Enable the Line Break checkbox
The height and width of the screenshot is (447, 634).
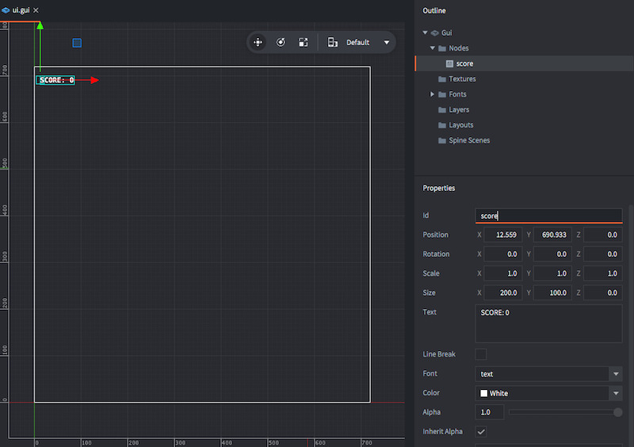[481, 354]
